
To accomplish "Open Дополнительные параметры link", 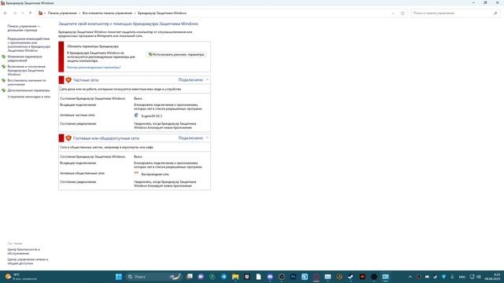I will coord(28,90).
